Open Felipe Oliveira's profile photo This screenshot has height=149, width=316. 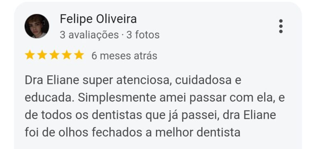point(37,26)
